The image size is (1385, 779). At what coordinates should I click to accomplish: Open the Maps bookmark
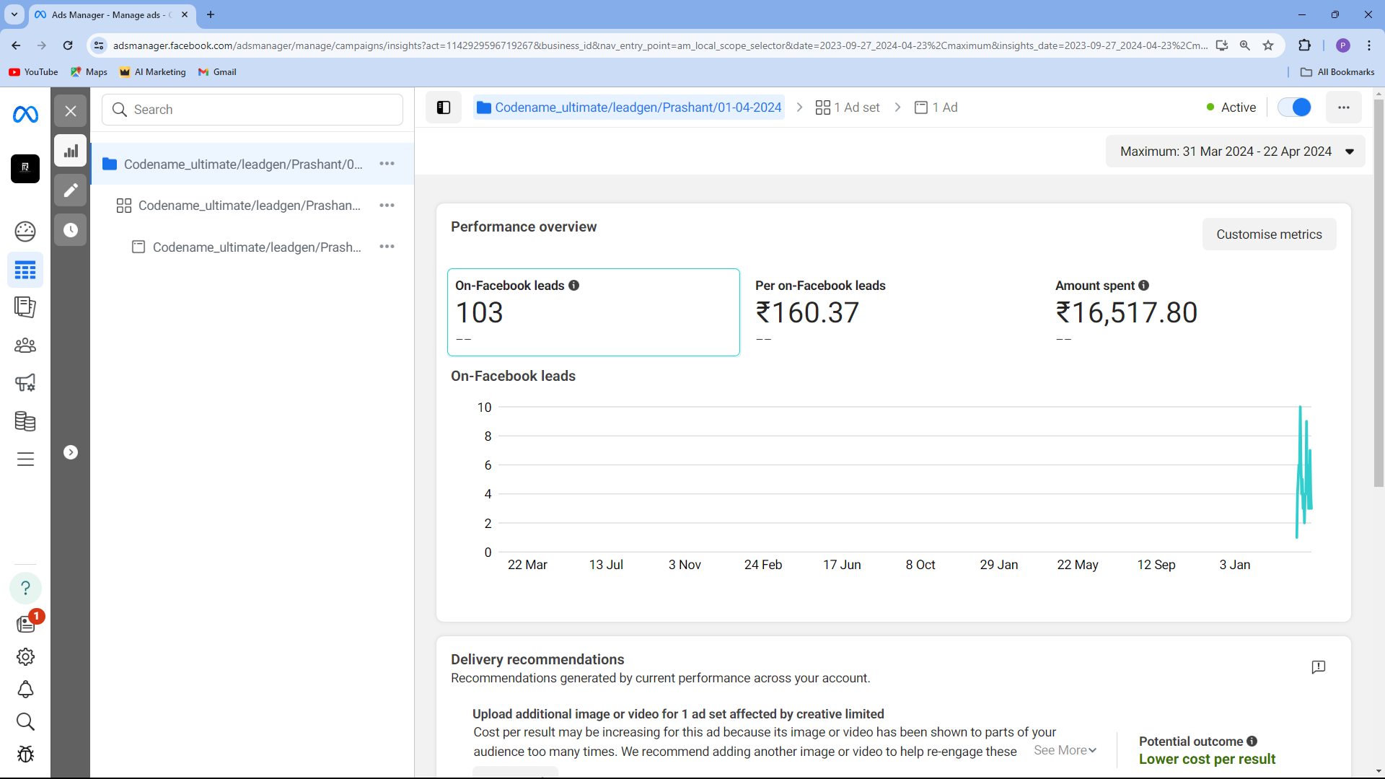point(89,72)
